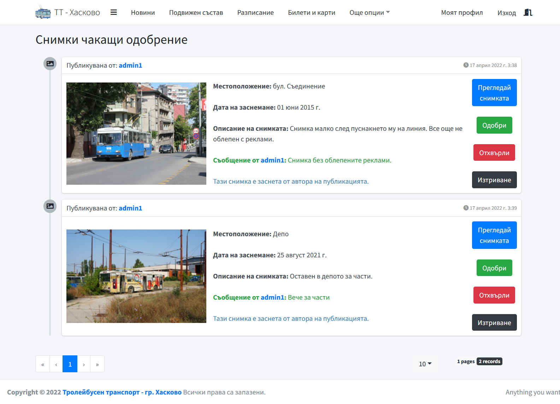Image resolution: width=560 pixels, height=404 pixels.
Task: Open the page size dropdown showing 10
Action: (x=425, y=364)
